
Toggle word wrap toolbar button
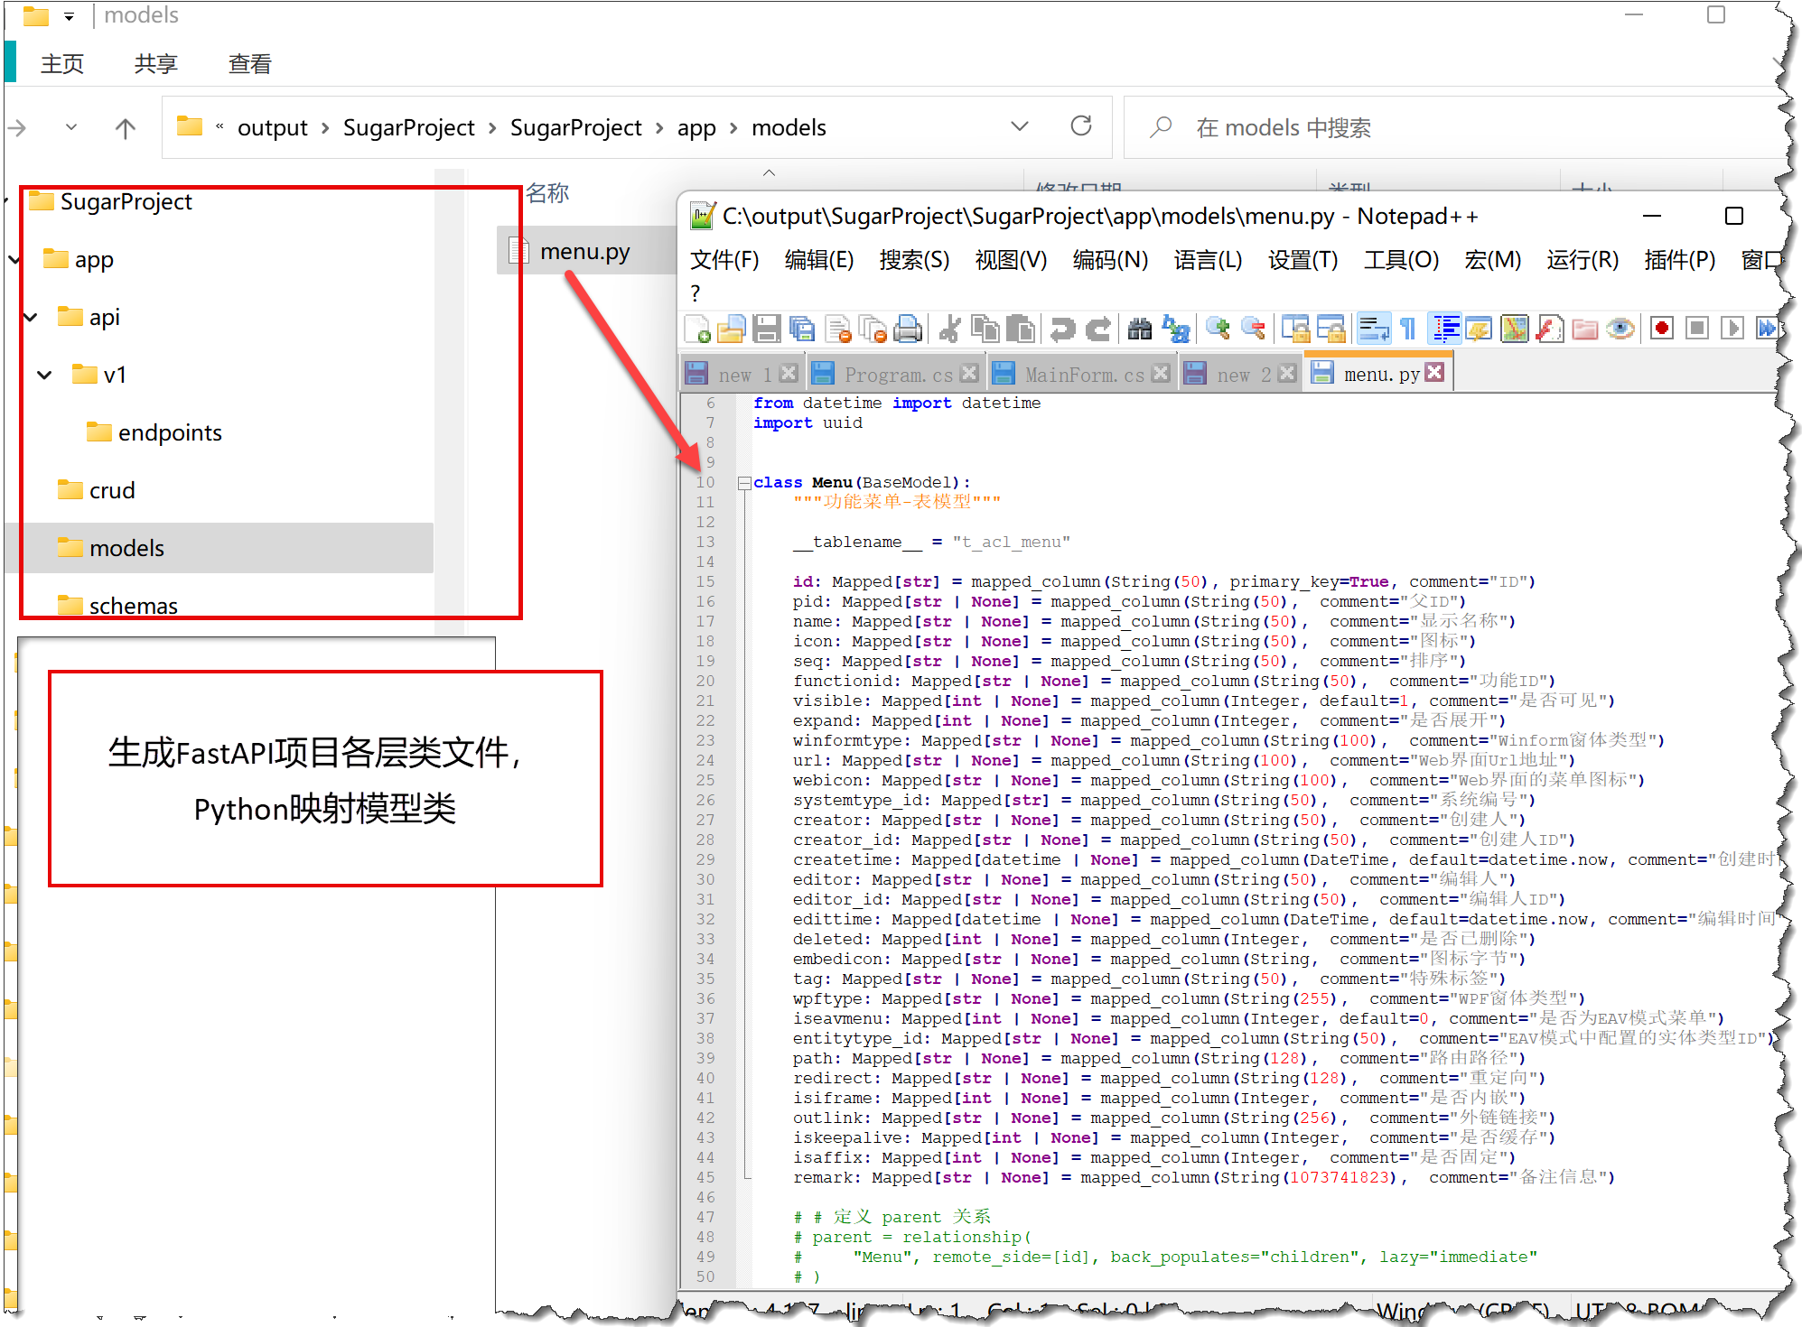[x=1374, y=329]
